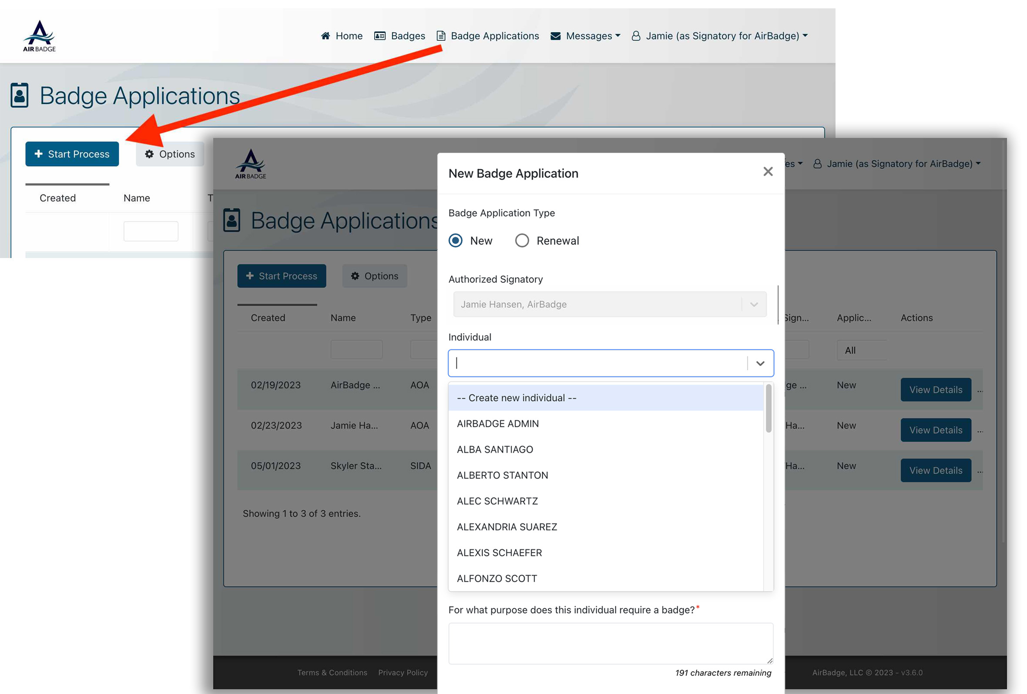Viewport: 1027px width, 694px height.
Task: Select the New application type radio
Action: [x=455, y=240]
